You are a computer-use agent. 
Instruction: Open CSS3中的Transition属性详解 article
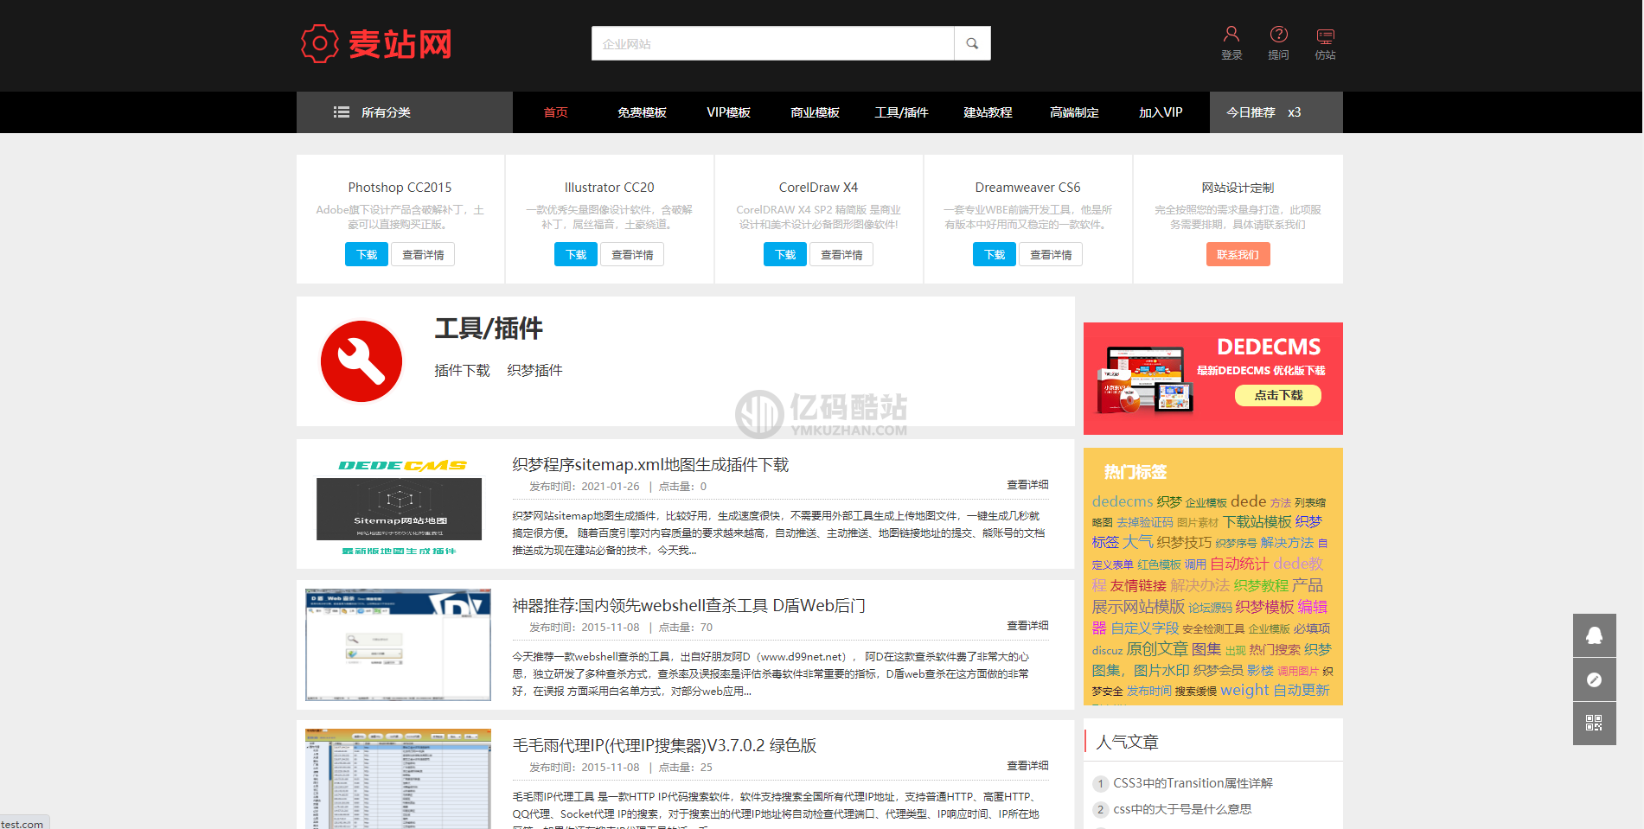click(x=1193, y=783)
